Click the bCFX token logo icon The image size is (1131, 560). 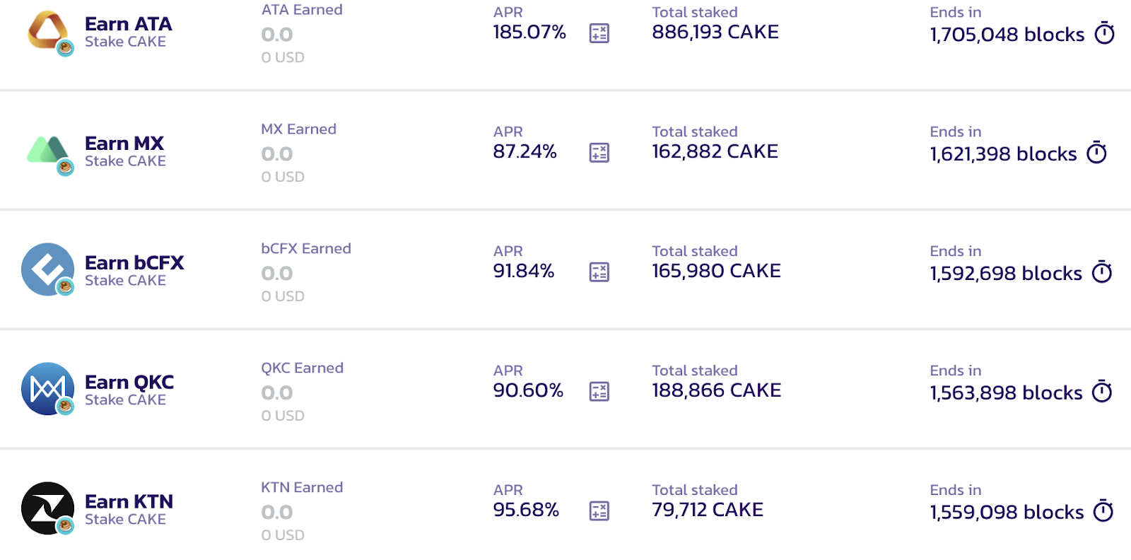pyautogui.click(x=48, y=269)
